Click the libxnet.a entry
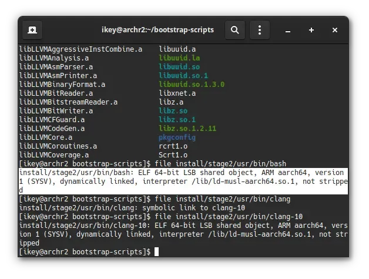369x279 pixels. click(x=177, y=93)
